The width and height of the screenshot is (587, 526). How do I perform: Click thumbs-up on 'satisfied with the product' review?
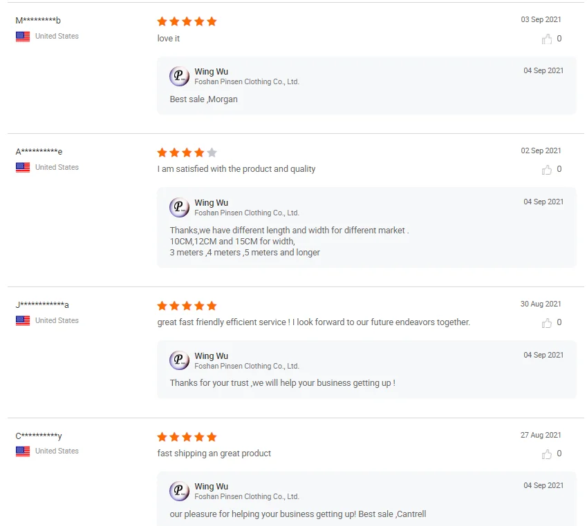pyautogui.click(x=547, y=170)
